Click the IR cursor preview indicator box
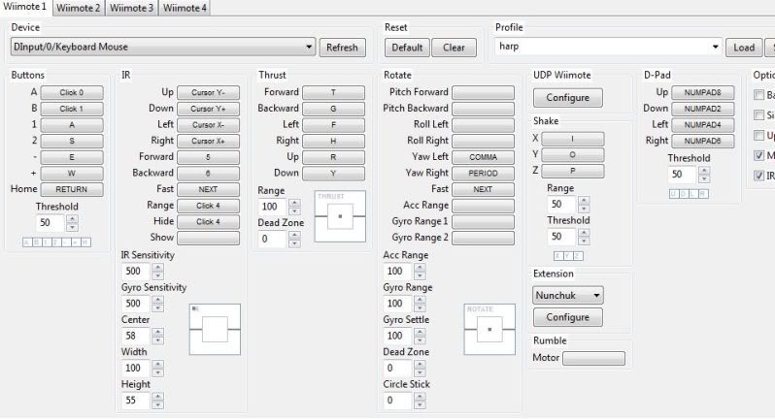 (215, 329)
